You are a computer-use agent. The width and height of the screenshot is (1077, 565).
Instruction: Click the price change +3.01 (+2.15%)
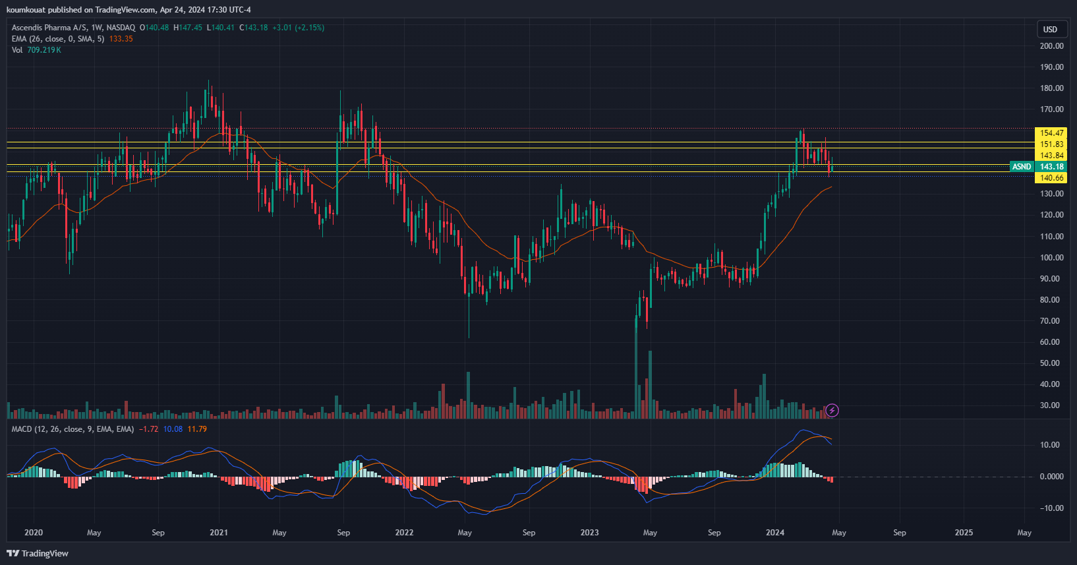click(298, 28)
